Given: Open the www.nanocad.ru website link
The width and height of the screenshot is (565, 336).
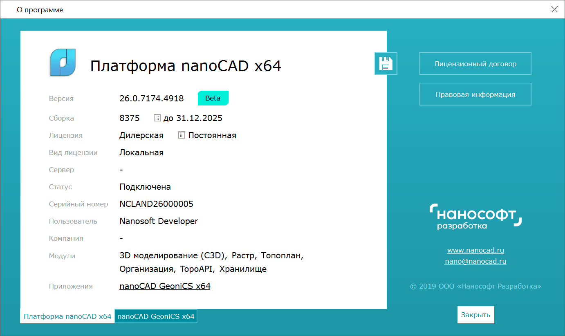Looking at the screenshot, I should click(475, 250).
